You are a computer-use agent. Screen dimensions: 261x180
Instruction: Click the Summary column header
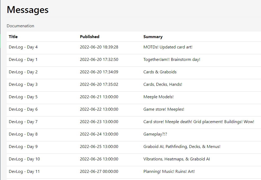[153, 37]
